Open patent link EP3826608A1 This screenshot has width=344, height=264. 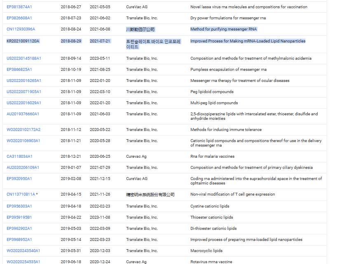click(x=19, y=18)
